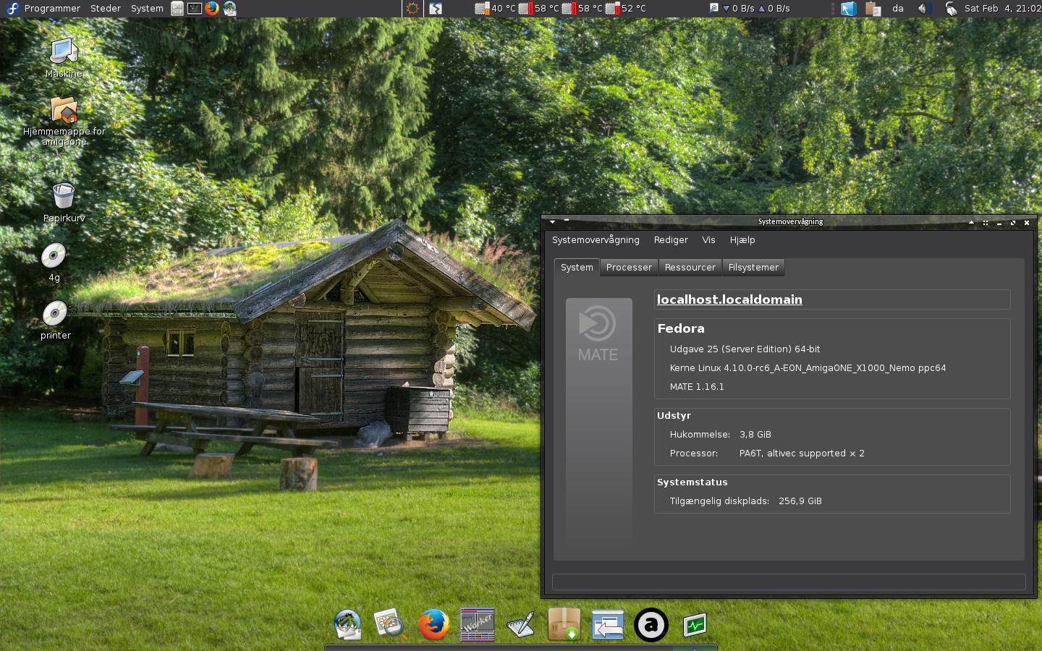The image size is (1042, 651).
Task: Launch Firefox from the bottom dock
Action: [434, 625]
